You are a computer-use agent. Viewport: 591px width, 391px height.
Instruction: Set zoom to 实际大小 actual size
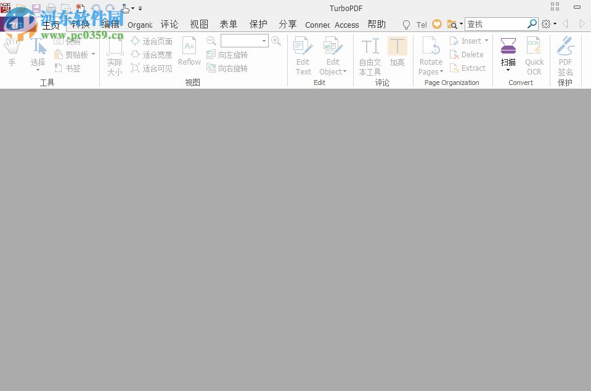point(115,54)
